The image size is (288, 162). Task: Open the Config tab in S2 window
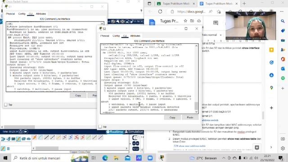[x=116, y=36]
